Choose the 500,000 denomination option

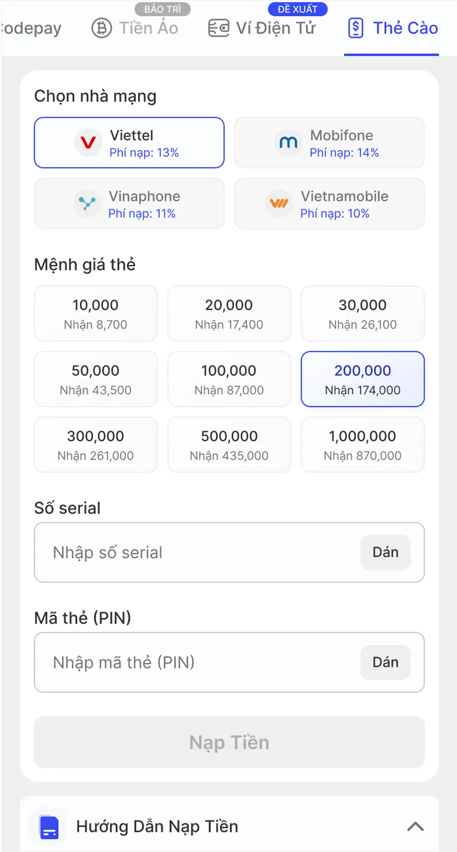tap(229, 445)
